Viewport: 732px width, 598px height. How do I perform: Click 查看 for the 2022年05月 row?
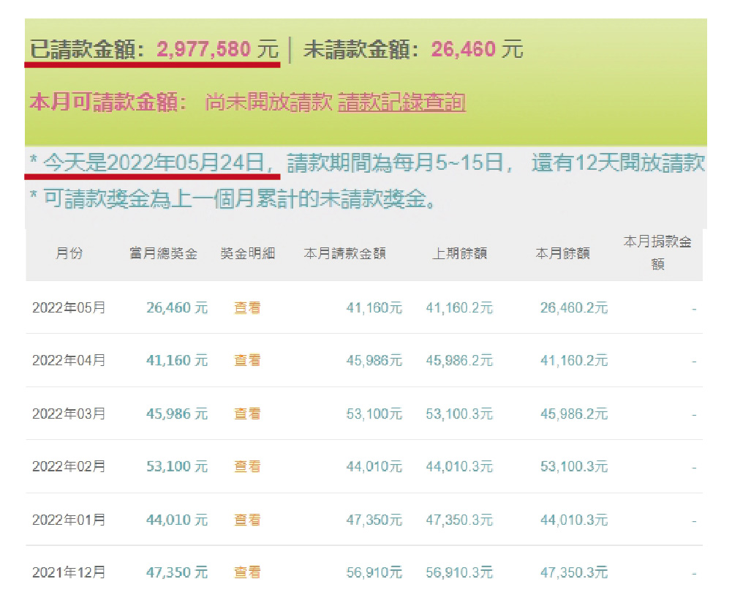[x=247, y=308]
